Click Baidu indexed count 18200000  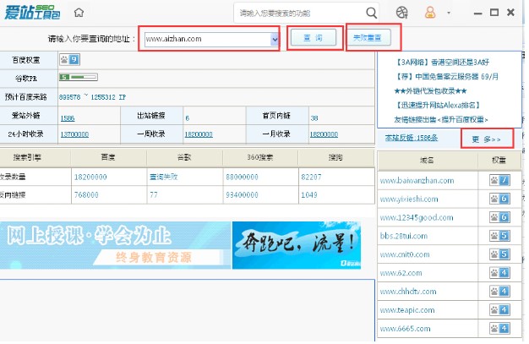tap(90, 177)
